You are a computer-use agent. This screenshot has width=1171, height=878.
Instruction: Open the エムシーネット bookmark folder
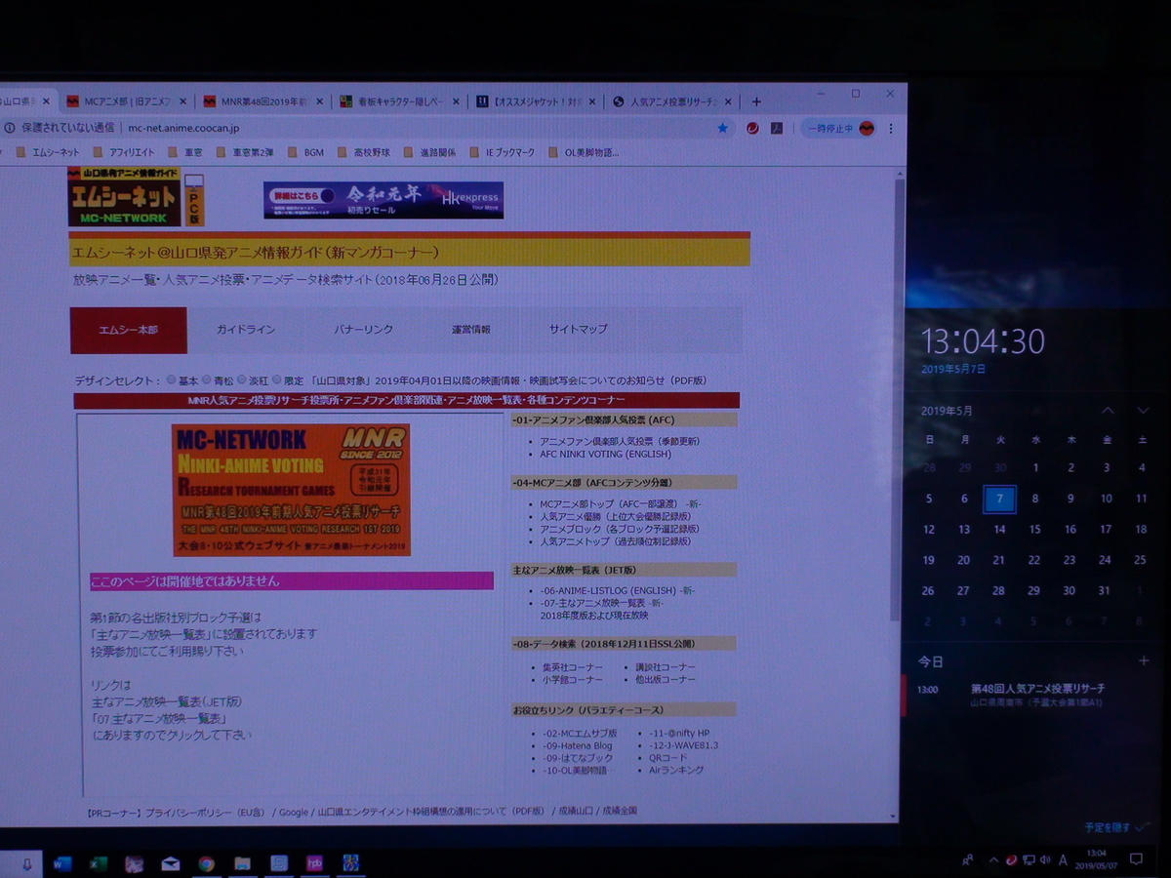[49, 152]
